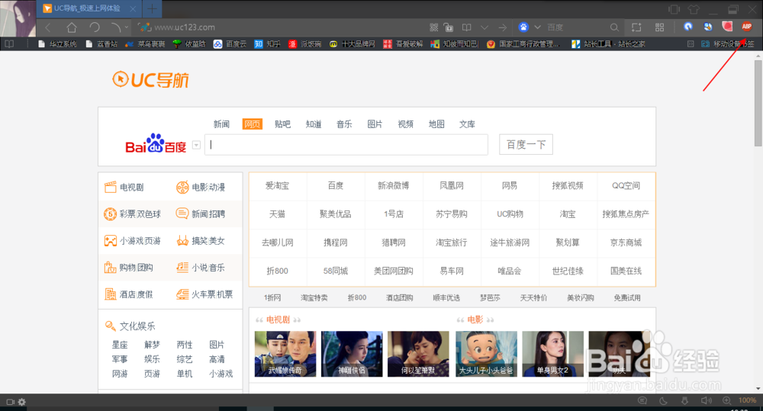Close the UC导航 tab
Viewport: 763px width, 411px height.
[133, 8]
